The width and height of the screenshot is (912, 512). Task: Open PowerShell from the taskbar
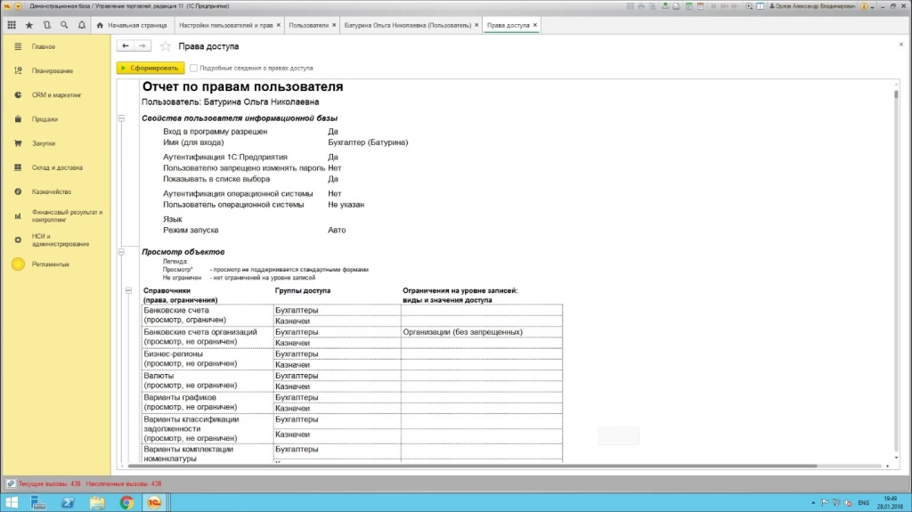click(68, 502)
